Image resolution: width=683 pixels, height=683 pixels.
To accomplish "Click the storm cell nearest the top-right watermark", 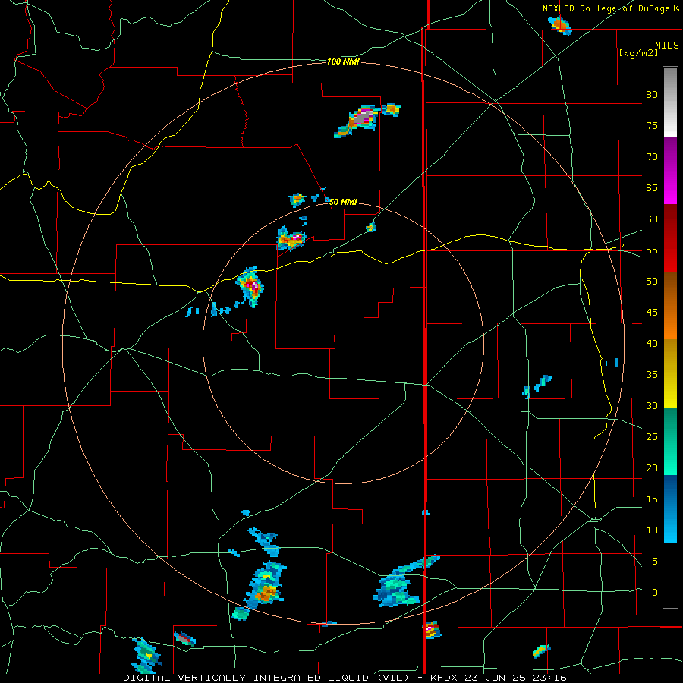I will pos(560,25).
